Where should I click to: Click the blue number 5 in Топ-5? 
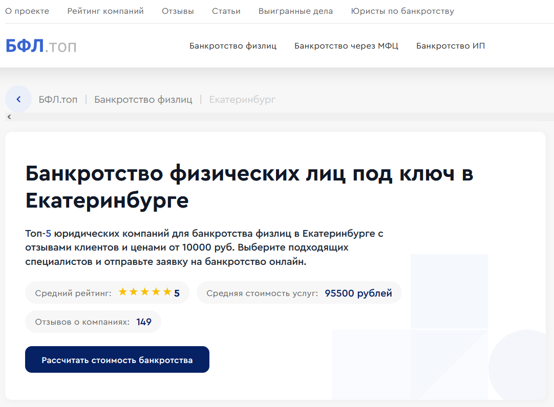pos(49,234)
